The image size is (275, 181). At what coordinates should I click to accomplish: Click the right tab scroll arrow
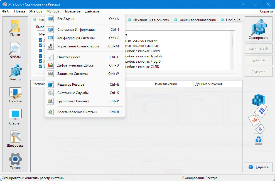[239, 19]
